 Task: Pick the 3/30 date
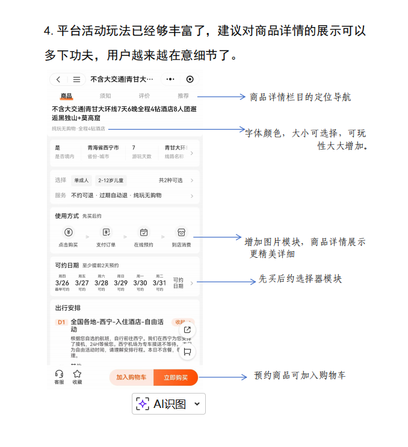coord(140,283)
